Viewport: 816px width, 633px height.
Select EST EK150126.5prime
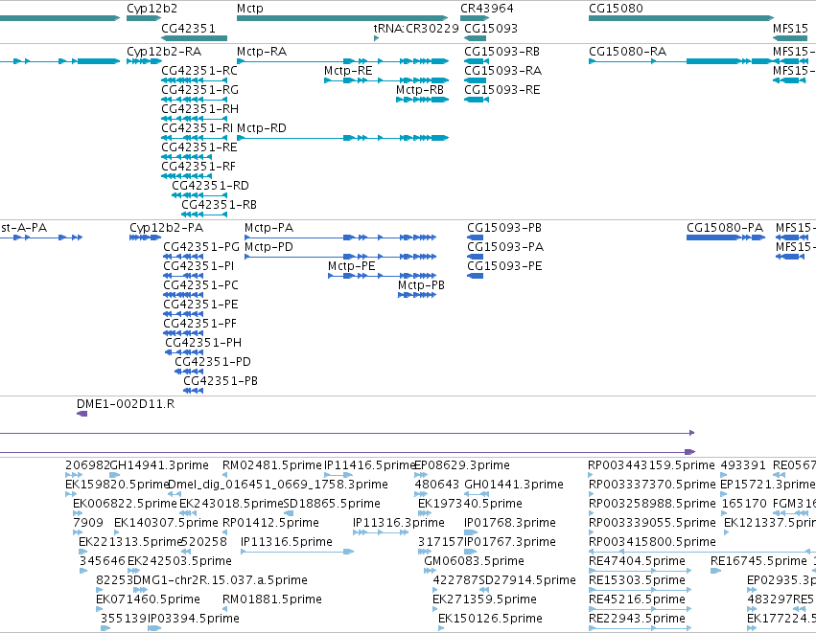[490, 619]
